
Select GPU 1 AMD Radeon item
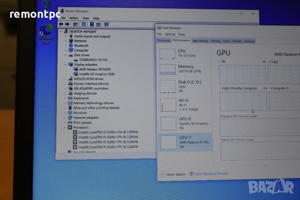pos(186,142)
